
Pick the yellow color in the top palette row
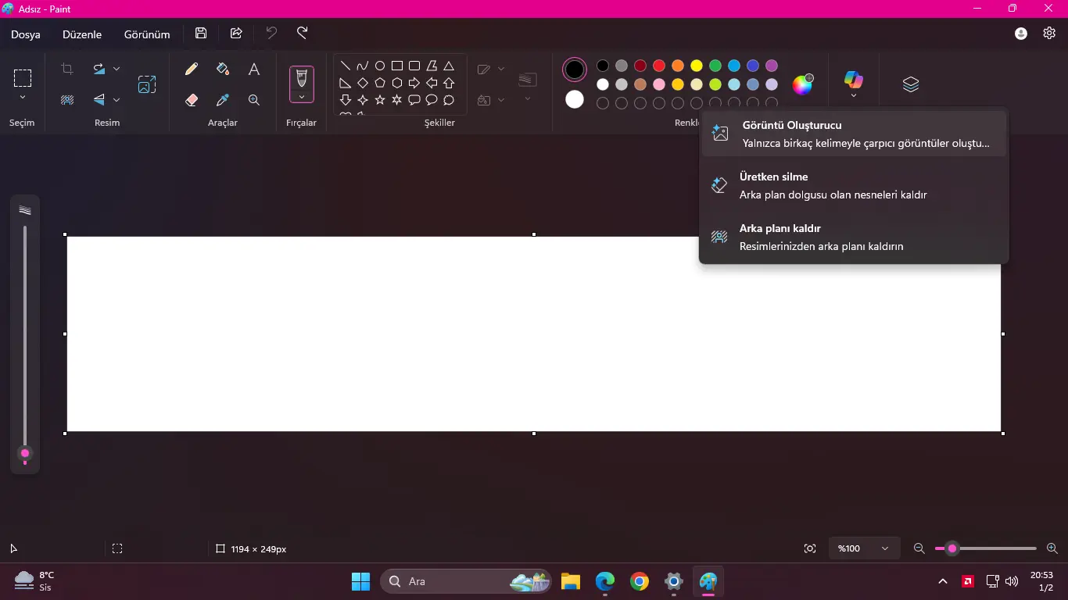697,66
